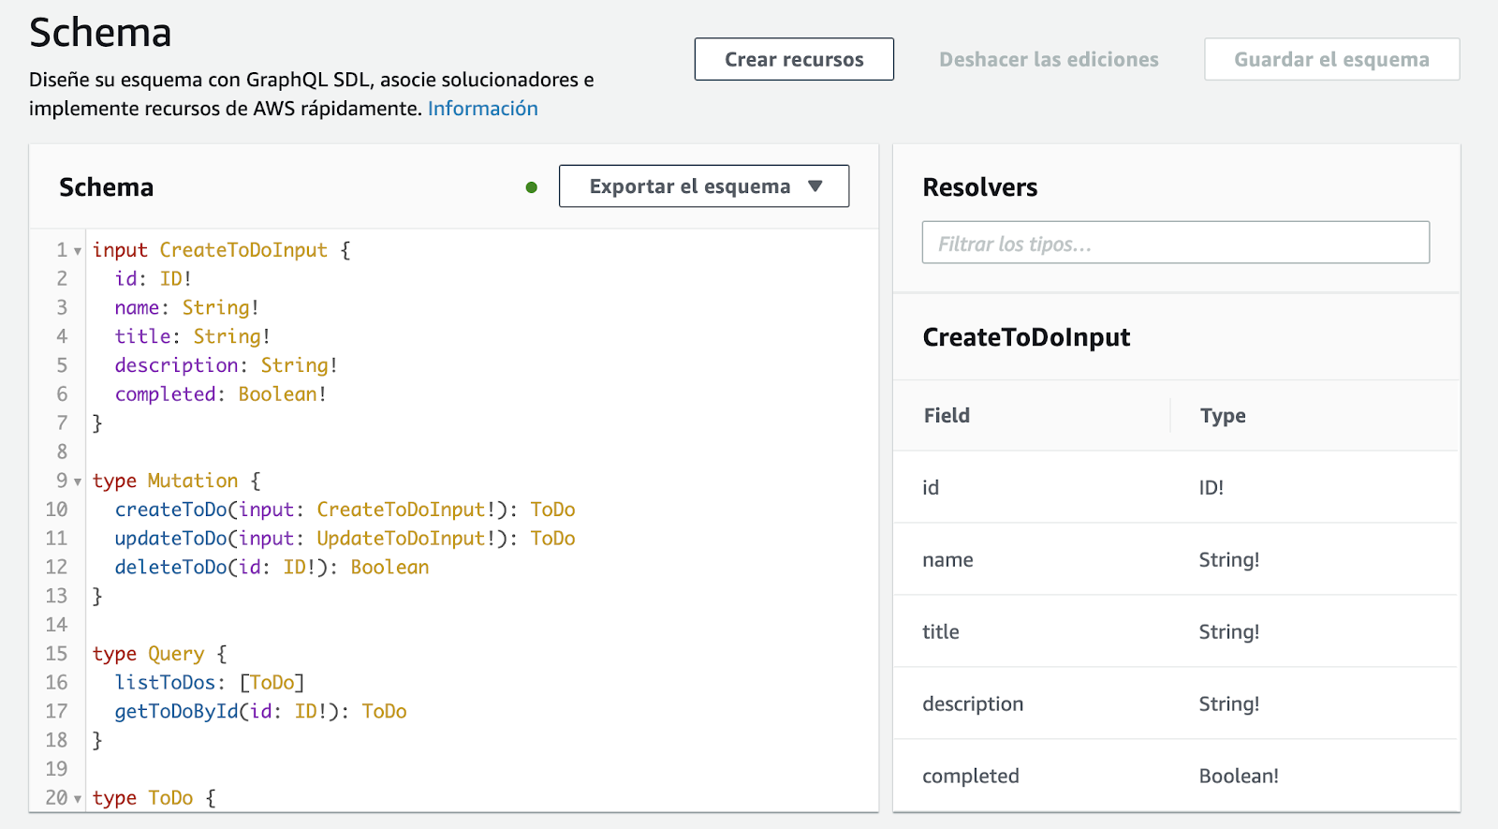This screenshot has width=1498, height=829.
Task: Click the Schema editor panel heading
Action: coord(106,187)
